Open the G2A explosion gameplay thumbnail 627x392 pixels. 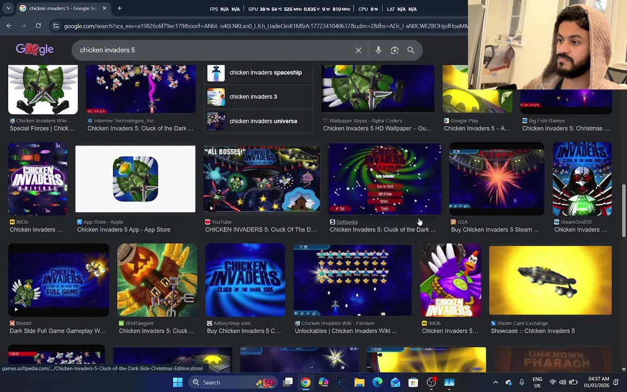pos(496,179)
